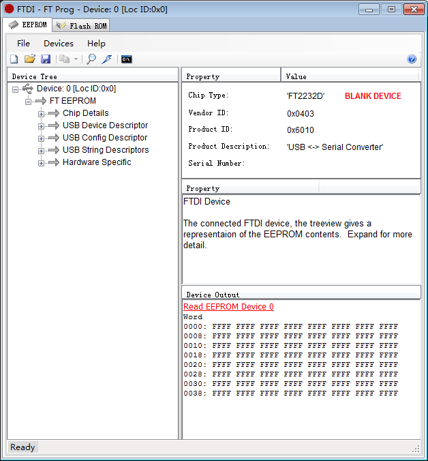The height and width of the screenshot is (461, 428).
Task: Click the Scan and Parse magnifier icon
Action: point(91,59)
